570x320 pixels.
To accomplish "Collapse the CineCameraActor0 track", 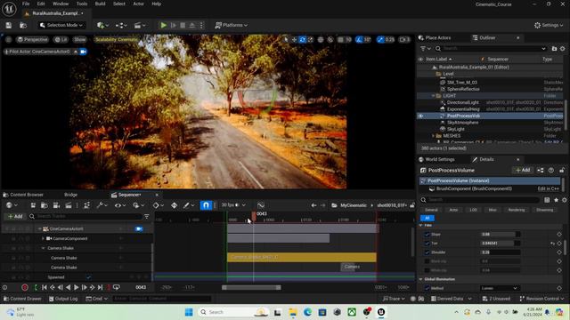I will click(39, 229).
